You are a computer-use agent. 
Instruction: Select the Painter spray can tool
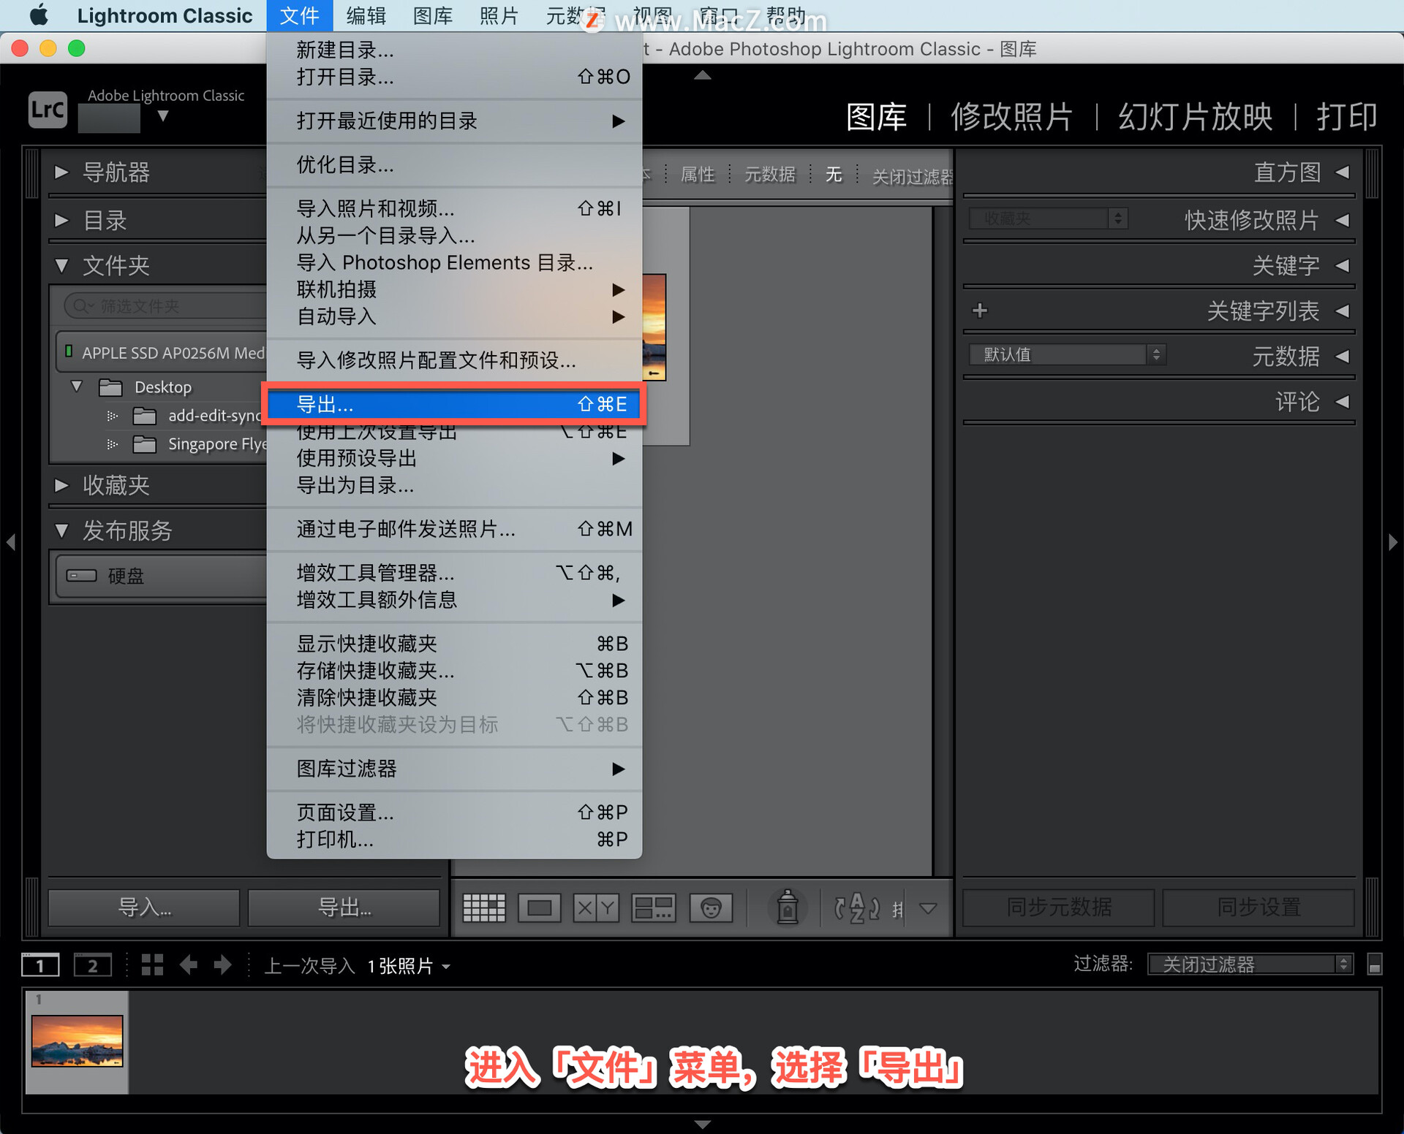coord(787,907)
